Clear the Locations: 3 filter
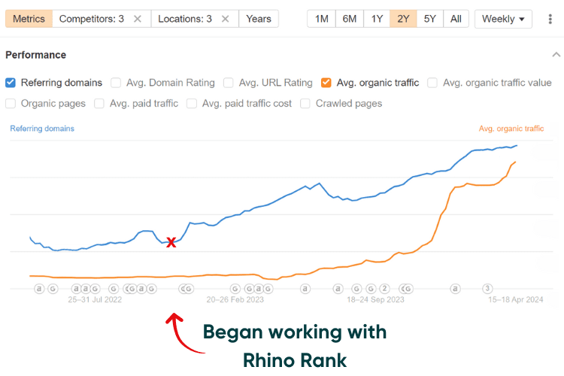 pyautogui.click(x=225, y=19)
